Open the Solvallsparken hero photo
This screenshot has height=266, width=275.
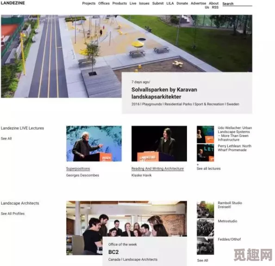click(x=127, y=56)
